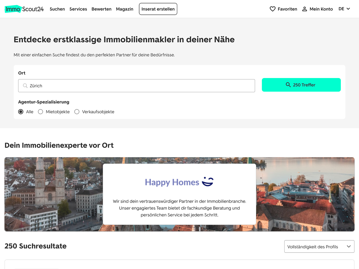Screen dimensions: 359x269
Task: Open the Services menu
Action: [78, 9]
